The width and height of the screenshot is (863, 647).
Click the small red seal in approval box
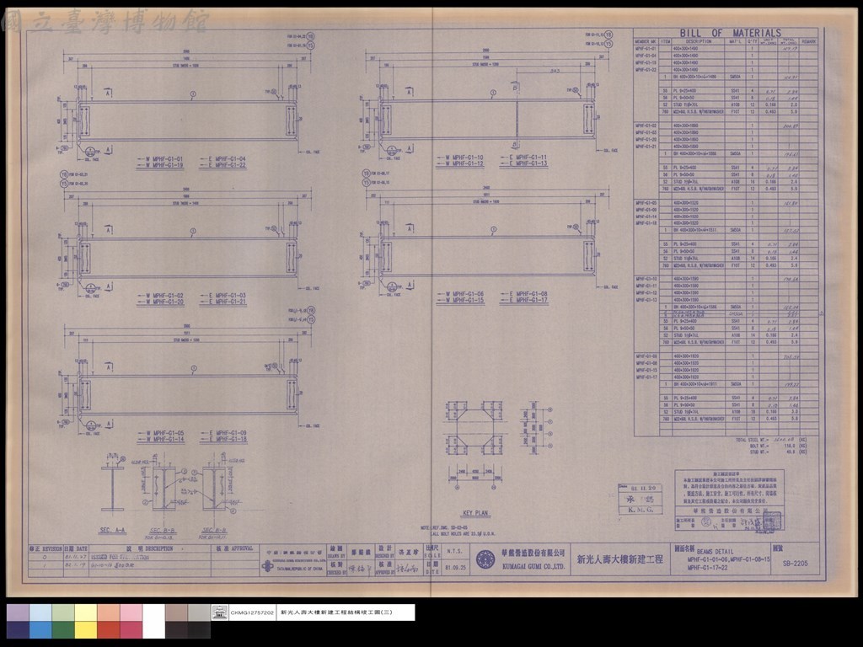[x=706, y=522]
